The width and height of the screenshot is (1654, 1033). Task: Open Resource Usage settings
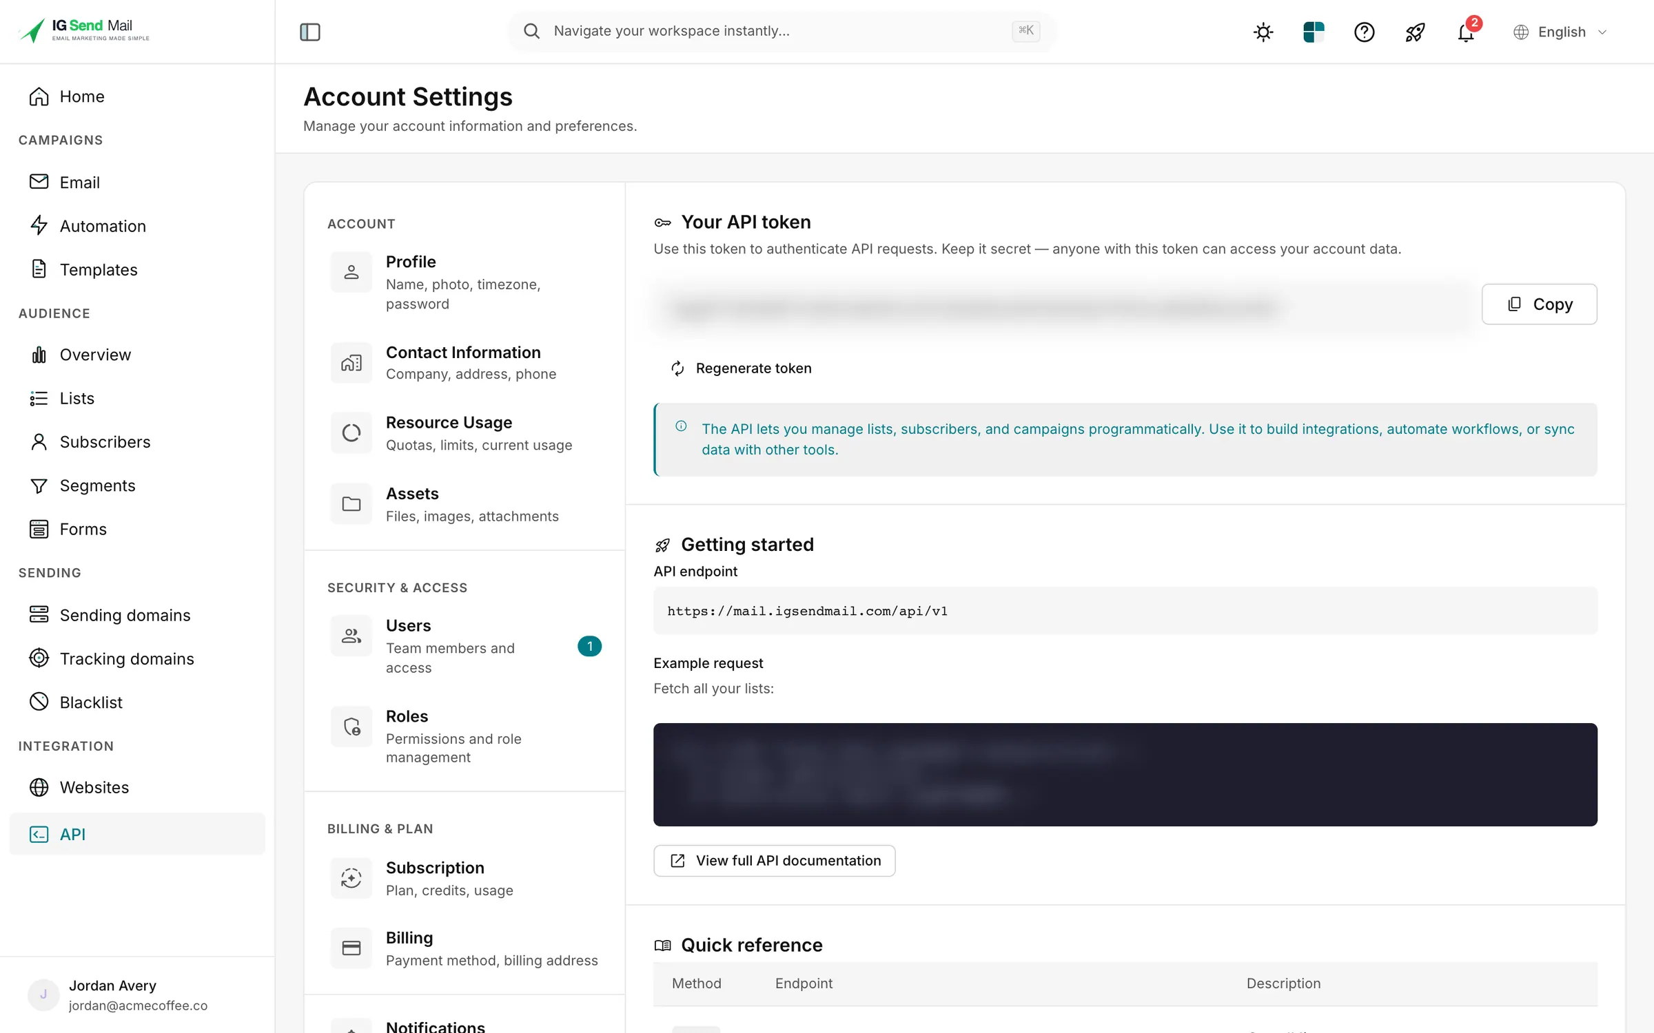(465, 433)
